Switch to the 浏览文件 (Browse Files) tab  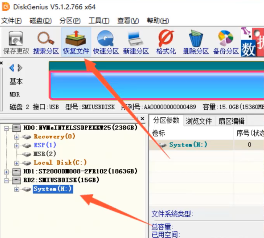199,121
